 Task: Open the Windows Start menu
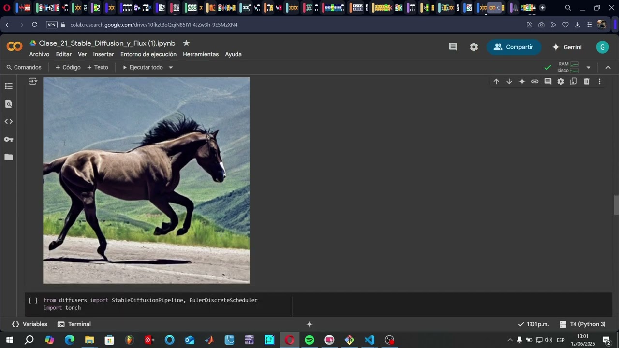[9, 340]
